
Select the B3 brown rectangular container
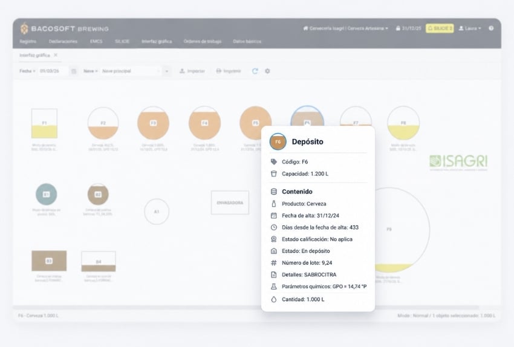click(49, 261)
